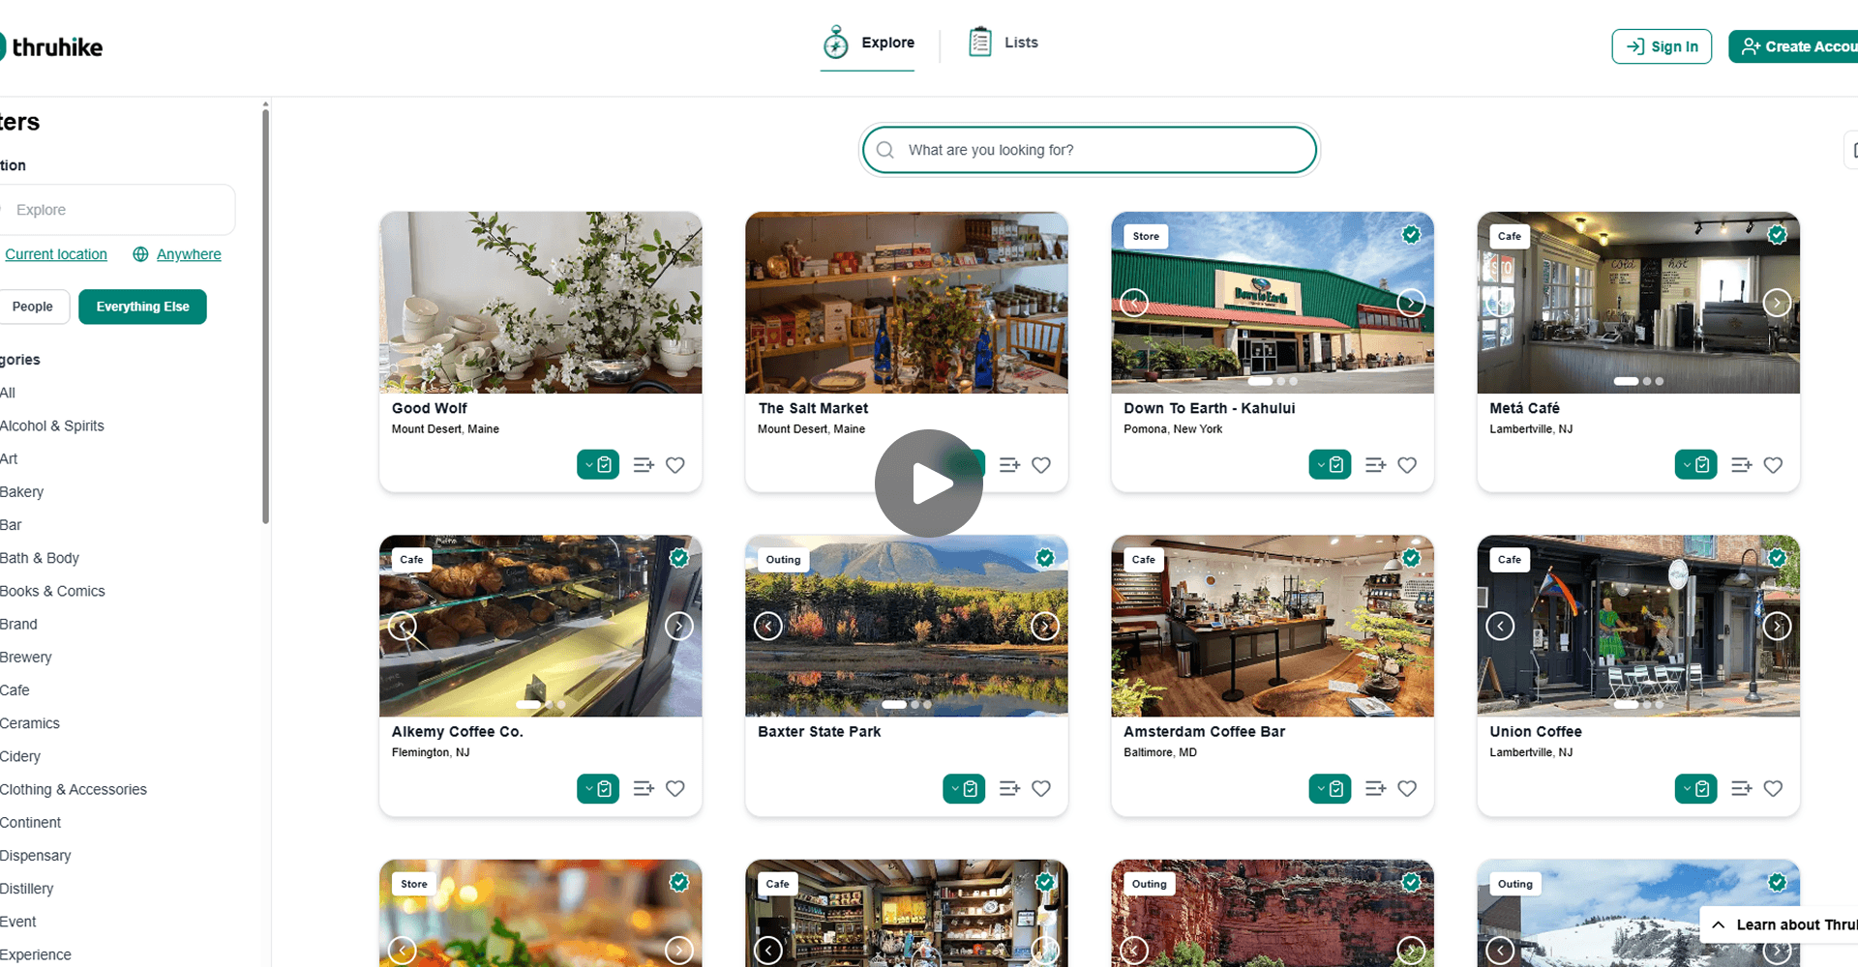Add Good Wolf to a list icon
The image size is (1858, 967).
(x=644, y=465)
